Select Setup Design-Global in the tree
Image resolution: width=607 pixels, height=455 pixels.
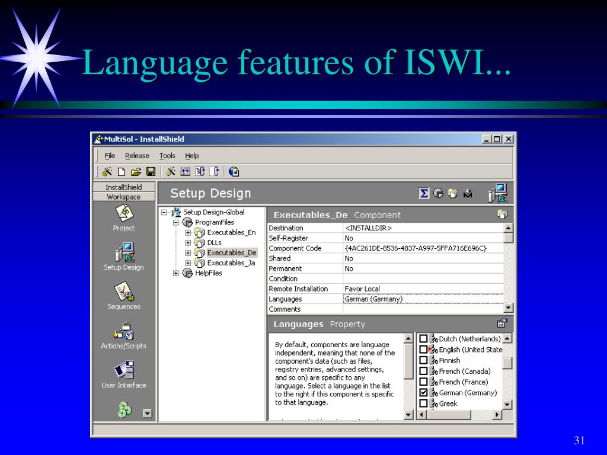(213, 212)
